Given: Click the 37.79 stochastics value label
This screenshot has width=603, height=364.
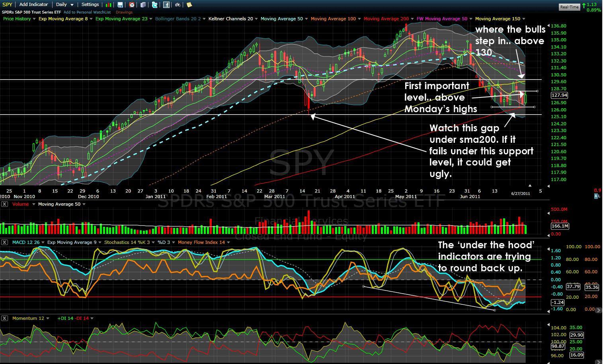Looking at the screenshot, I should pyautogui.click(x=573, y=286).
